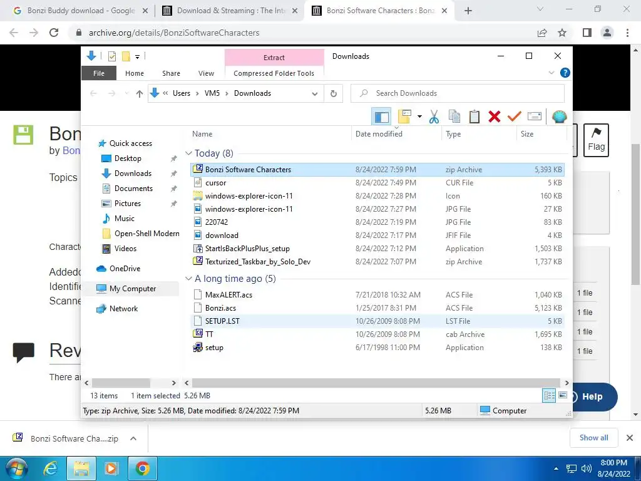Screen dimensions: 641x481
Task: Click the folder options toolbar icon
Action: [x=405, y=116]
